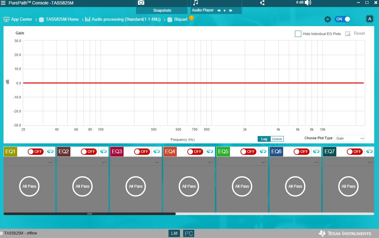Click the camera Snapshots icon
This screenshot has width=379, height=238.
141,3
